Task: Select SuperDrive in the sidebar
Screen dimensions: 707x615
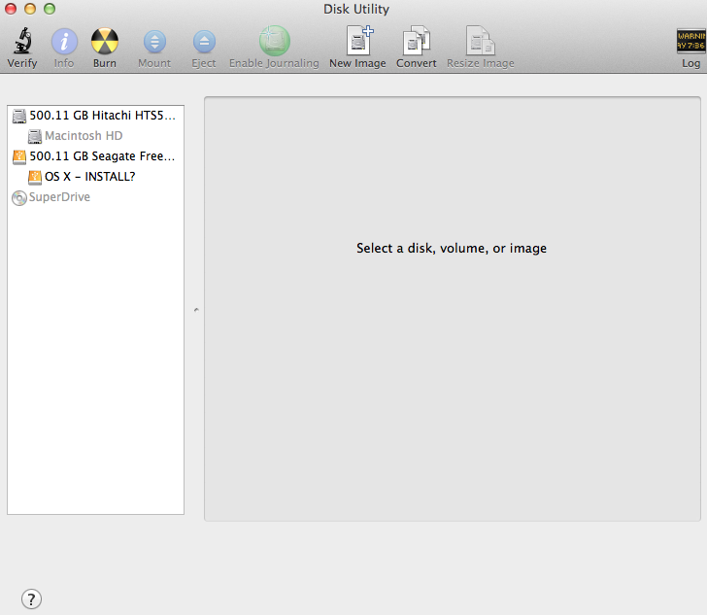Action: pyautogui.click(x=95, y=197)
